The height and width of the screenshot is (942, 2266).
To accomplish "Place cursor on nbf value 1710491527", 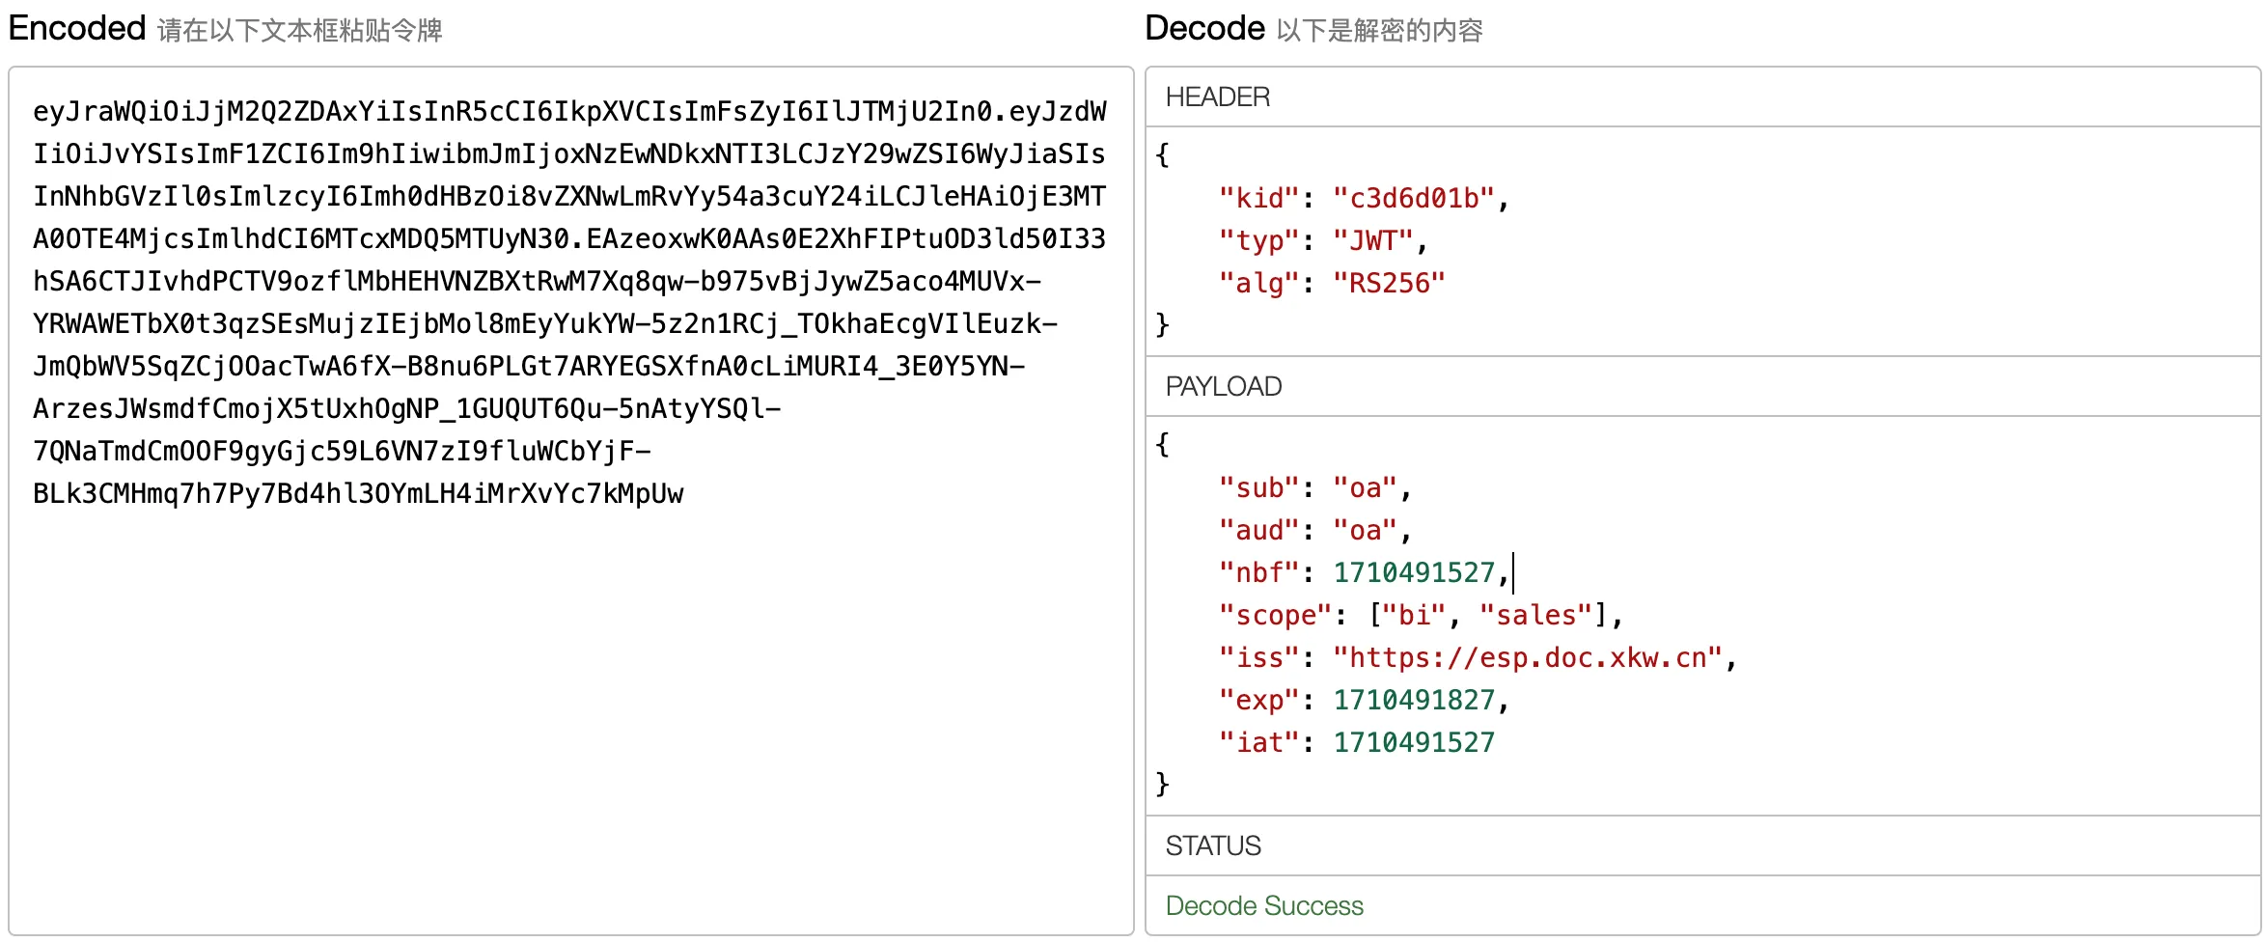I will tap(1413, 573).
